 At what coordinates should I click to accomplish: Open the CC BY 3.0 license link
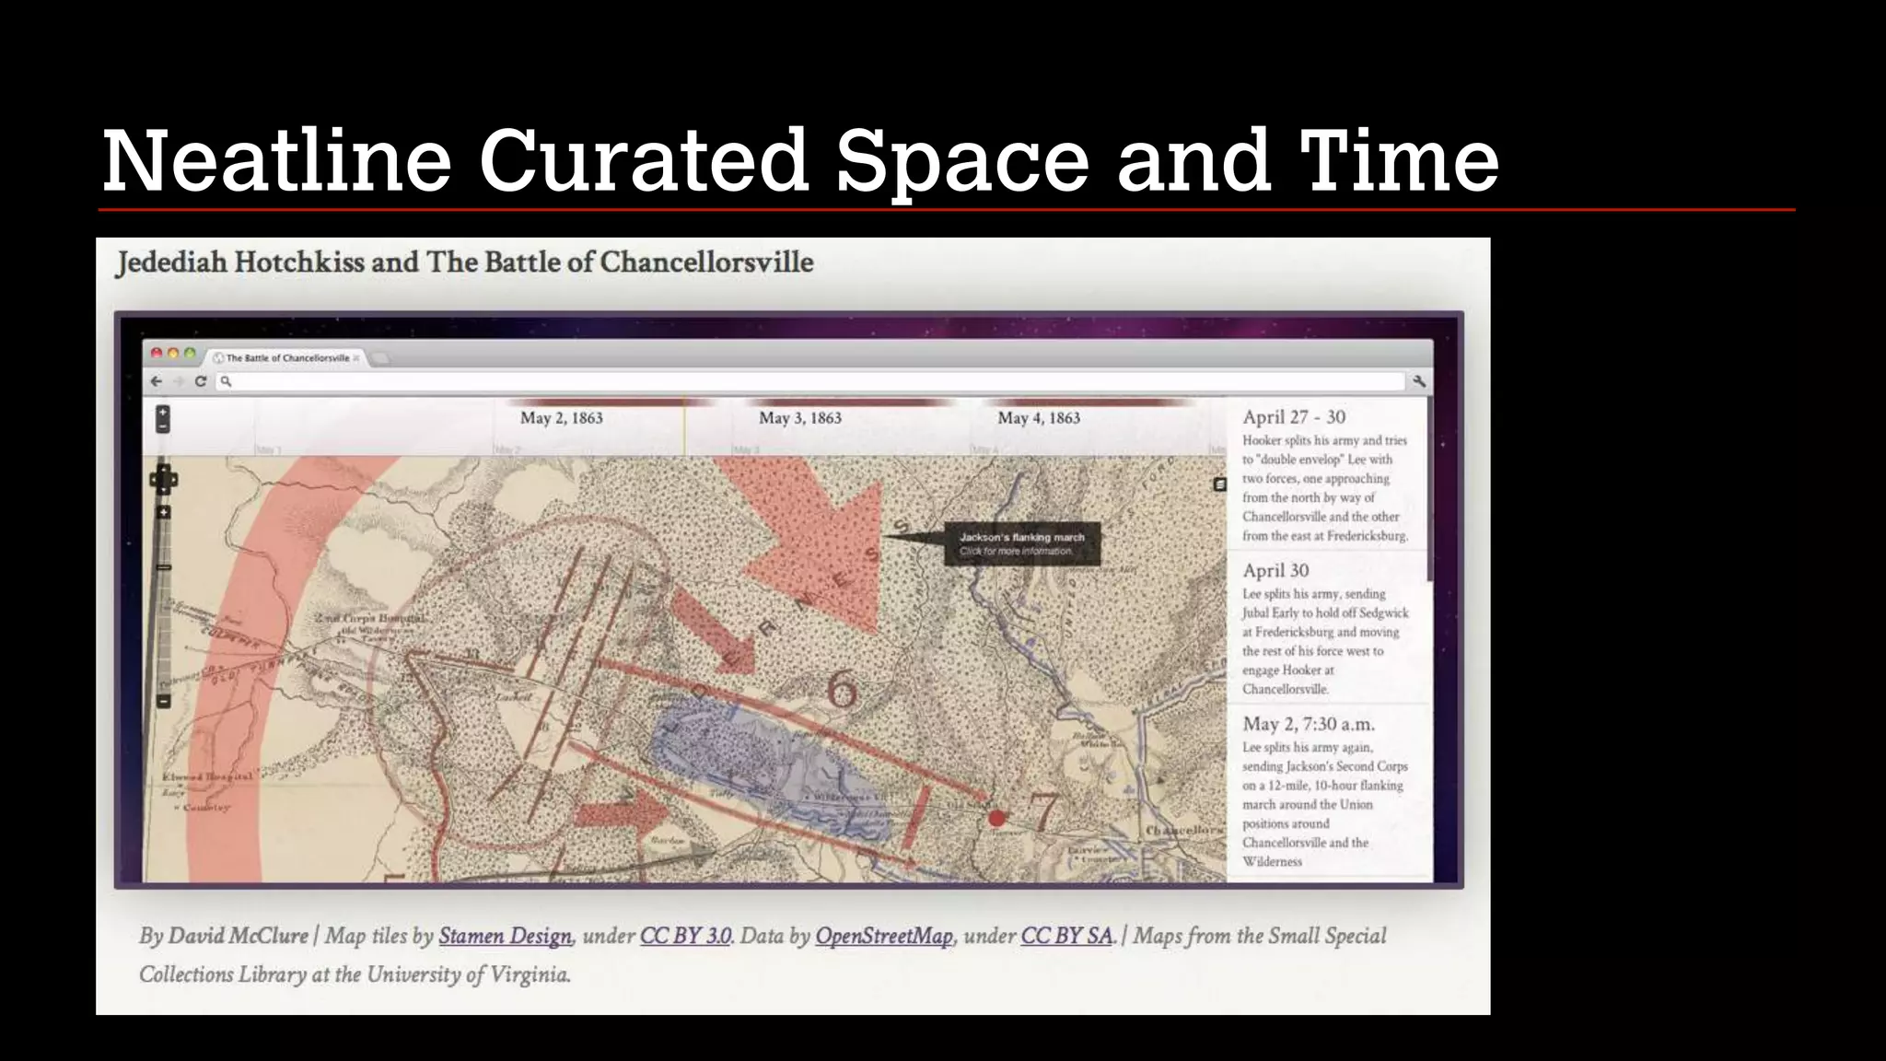[686, 936]
